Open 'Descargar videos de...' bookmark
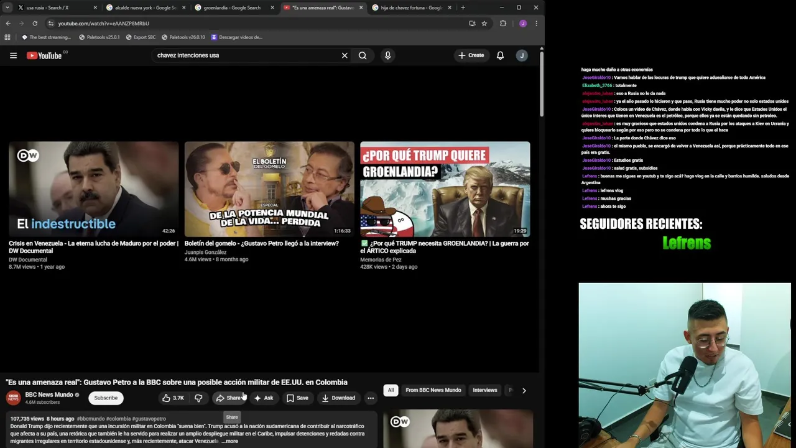The image size is (796, 448). point(236,37)
